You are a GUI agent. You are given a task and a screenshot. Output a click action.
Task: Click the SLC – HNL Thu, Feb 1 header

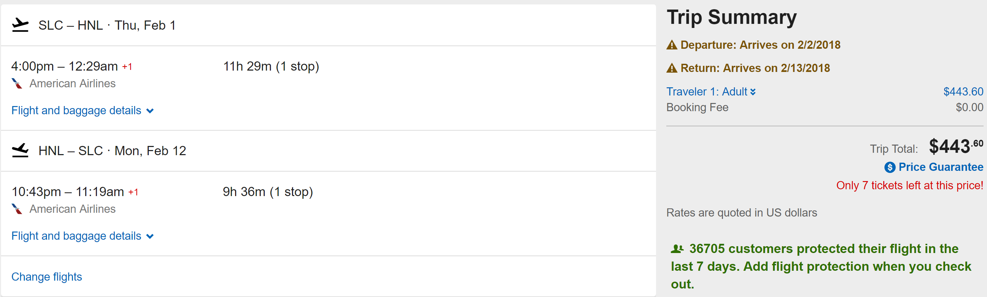(107, 25)
